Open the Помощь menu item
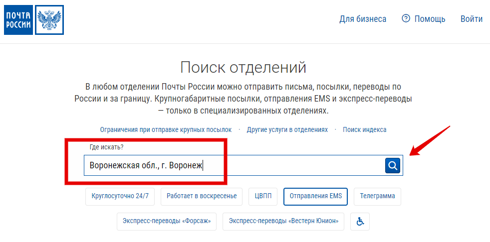The width and height of the screenshot is (490, 242). click(430, 19)
